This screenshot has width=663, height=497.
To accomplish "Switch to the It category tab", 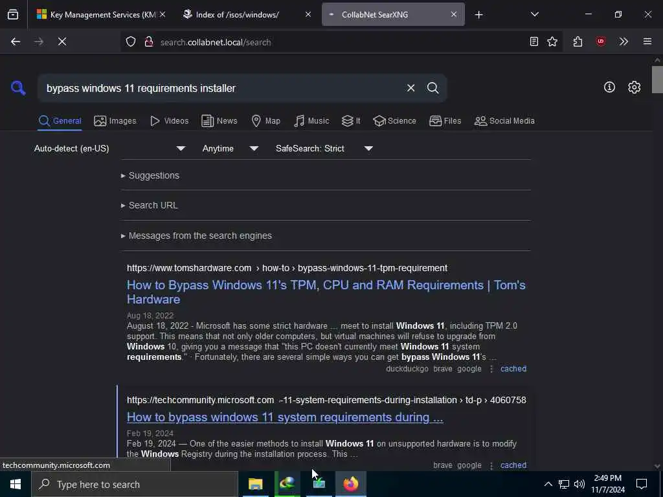I will [x=351, y=121].
